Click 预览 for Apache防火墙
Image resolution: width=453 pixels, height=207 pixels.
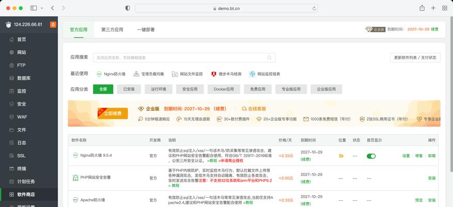419,200
